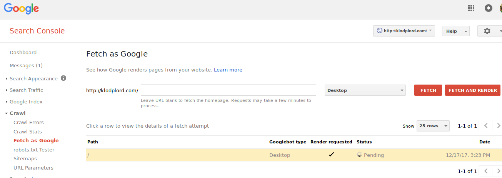502x178 pixels.
Task: Click the pending status spinner icon
Action: pyautogui.click(x=359, y=155)
